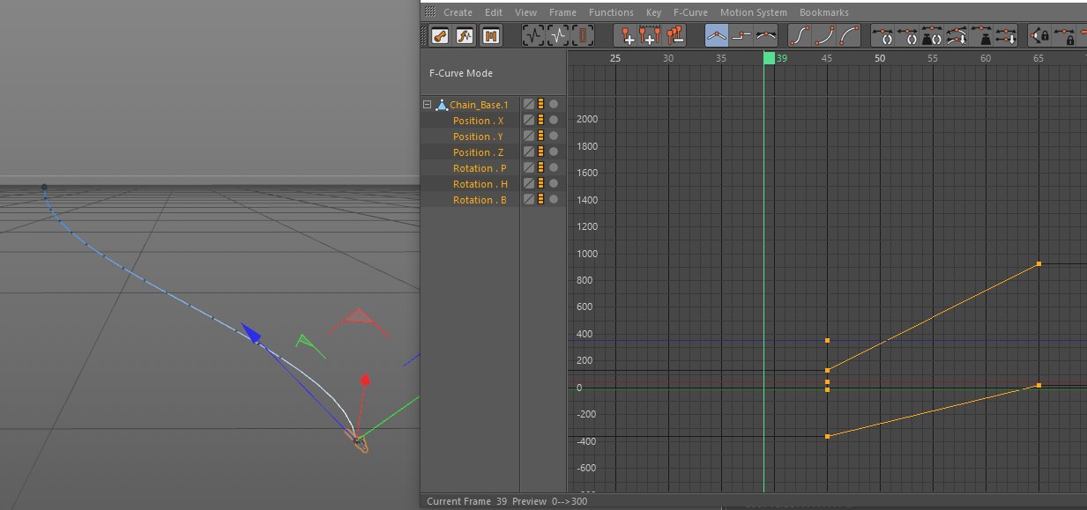Select the Chain_Base.1 object name

479,105
